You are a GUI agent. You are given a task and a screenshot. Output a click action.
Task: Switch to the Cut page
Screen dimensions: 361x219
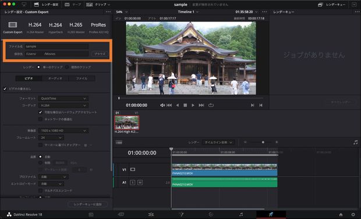(121, 214)
